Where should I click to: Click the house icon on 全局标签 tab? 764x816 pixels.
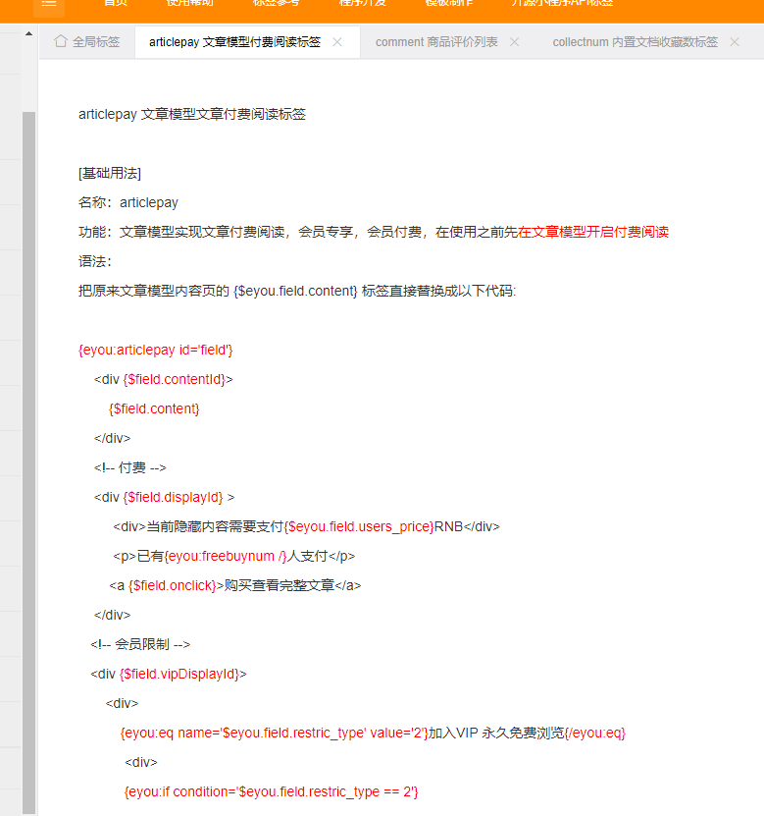click(61, 41)
